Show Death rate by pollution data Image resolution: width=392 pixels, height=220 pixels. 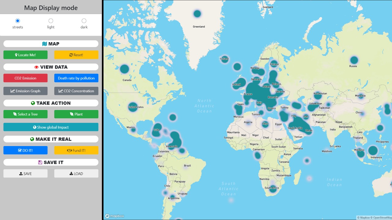coord(76,78)
